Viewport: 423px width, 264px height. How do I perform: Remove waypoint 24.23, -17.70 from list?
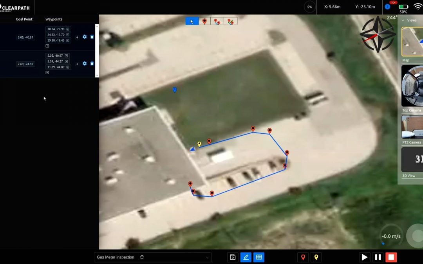[x=68, y=35]
